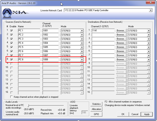Click Browse for destination 4
This screenshot has height=121, width=157.
pos(121,43)
